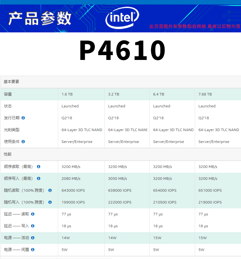
Task: Select the 基本要素 section header
Action: point(121,82)
